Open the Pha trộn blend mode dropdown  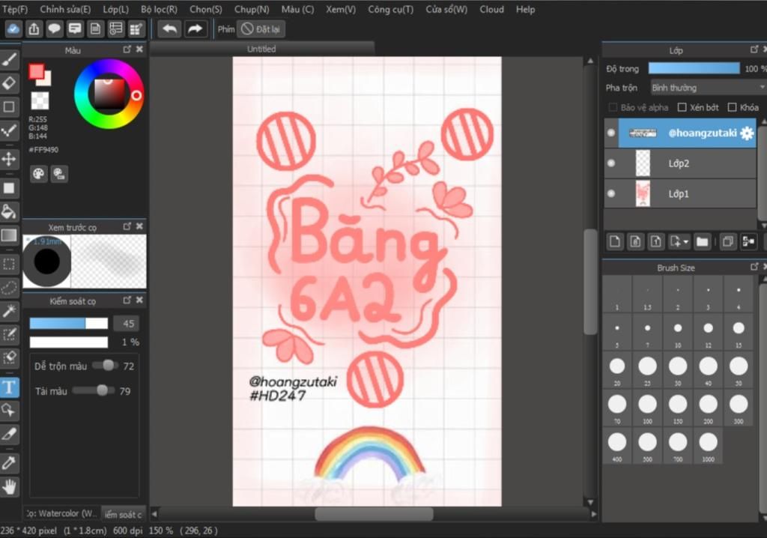coord(708,88)
